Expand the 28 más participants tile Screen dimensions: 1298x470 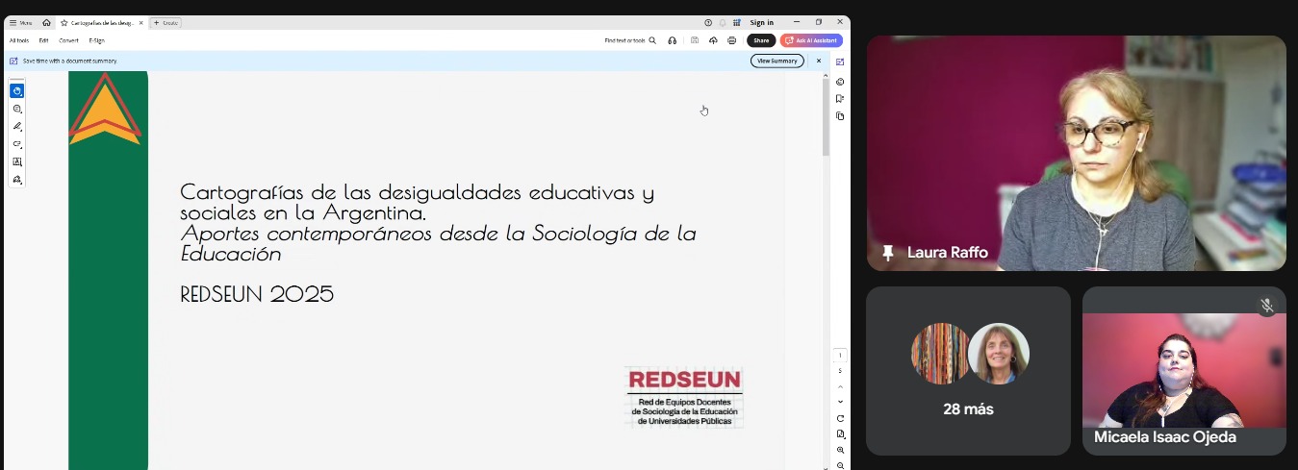[x=968, y=370]
